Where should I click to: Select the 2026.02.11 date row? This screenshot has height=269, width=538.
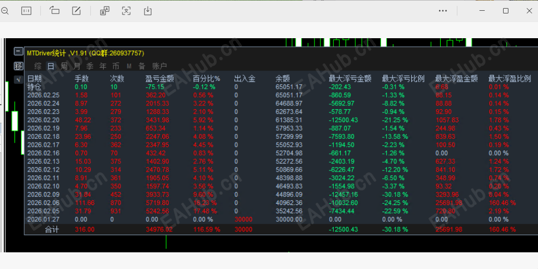pos(43,178)
